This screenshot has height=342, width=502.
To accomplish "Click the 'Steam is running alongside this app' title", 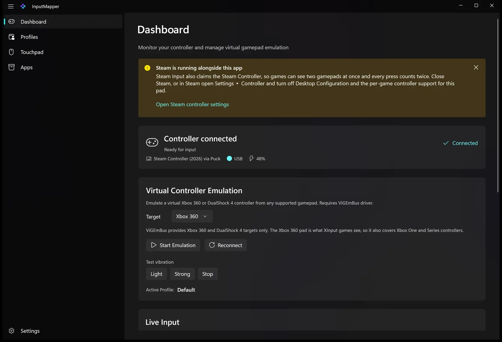I will [x=199, y=68].
